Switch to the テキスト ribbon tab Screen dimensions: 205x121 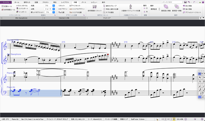point(46,2)
